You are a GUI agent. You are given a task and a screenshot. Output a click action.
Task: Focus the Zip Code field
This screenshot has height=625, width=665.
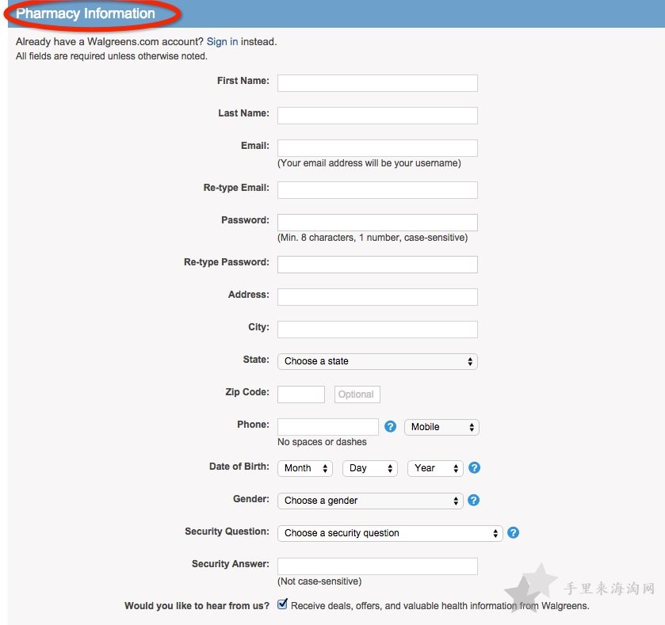(x=301, y=394)
